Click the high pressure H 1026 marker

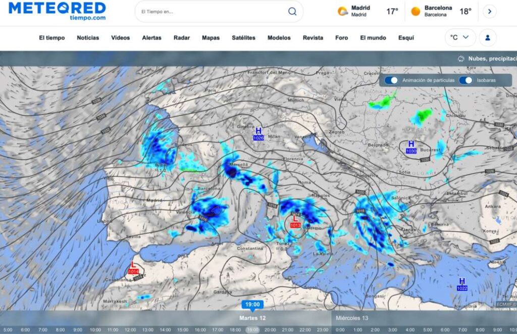pos(258,134)
